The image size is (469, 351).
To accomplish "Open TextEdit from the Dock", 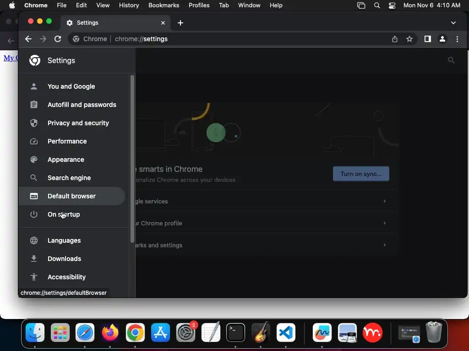I will pyautogui.click(x=211, y=332).
